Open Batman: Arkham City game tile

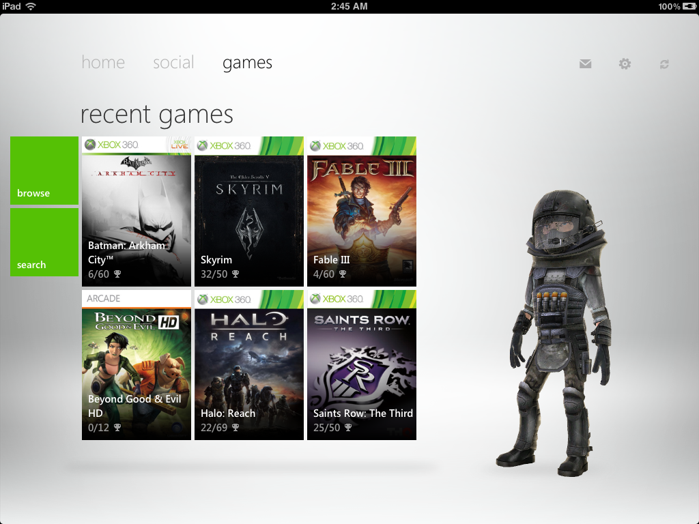click(137, 212)
